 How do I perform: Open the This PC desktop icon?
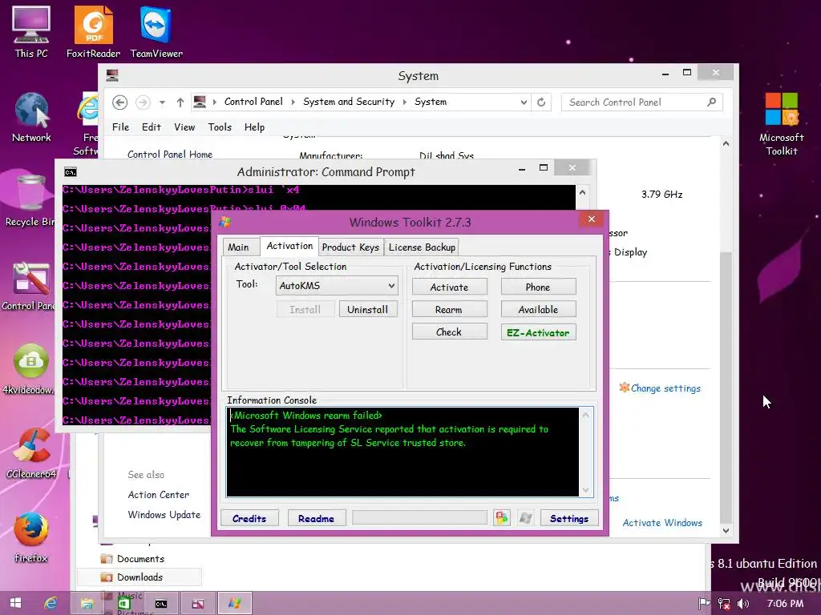pyautogui.click(x=31, y=31)
